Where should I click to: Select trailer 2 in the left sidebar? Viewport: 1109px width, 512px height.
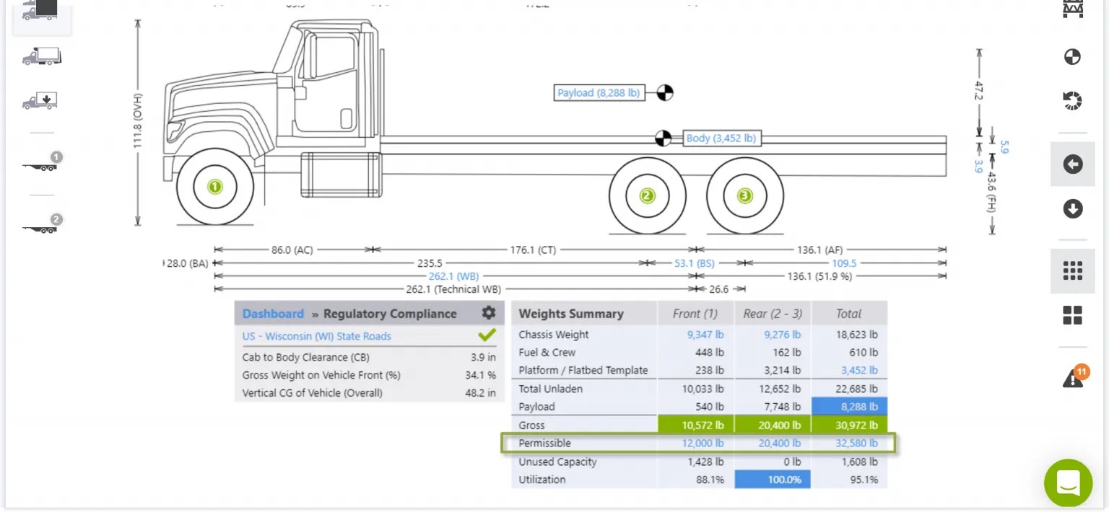(42, 224)
